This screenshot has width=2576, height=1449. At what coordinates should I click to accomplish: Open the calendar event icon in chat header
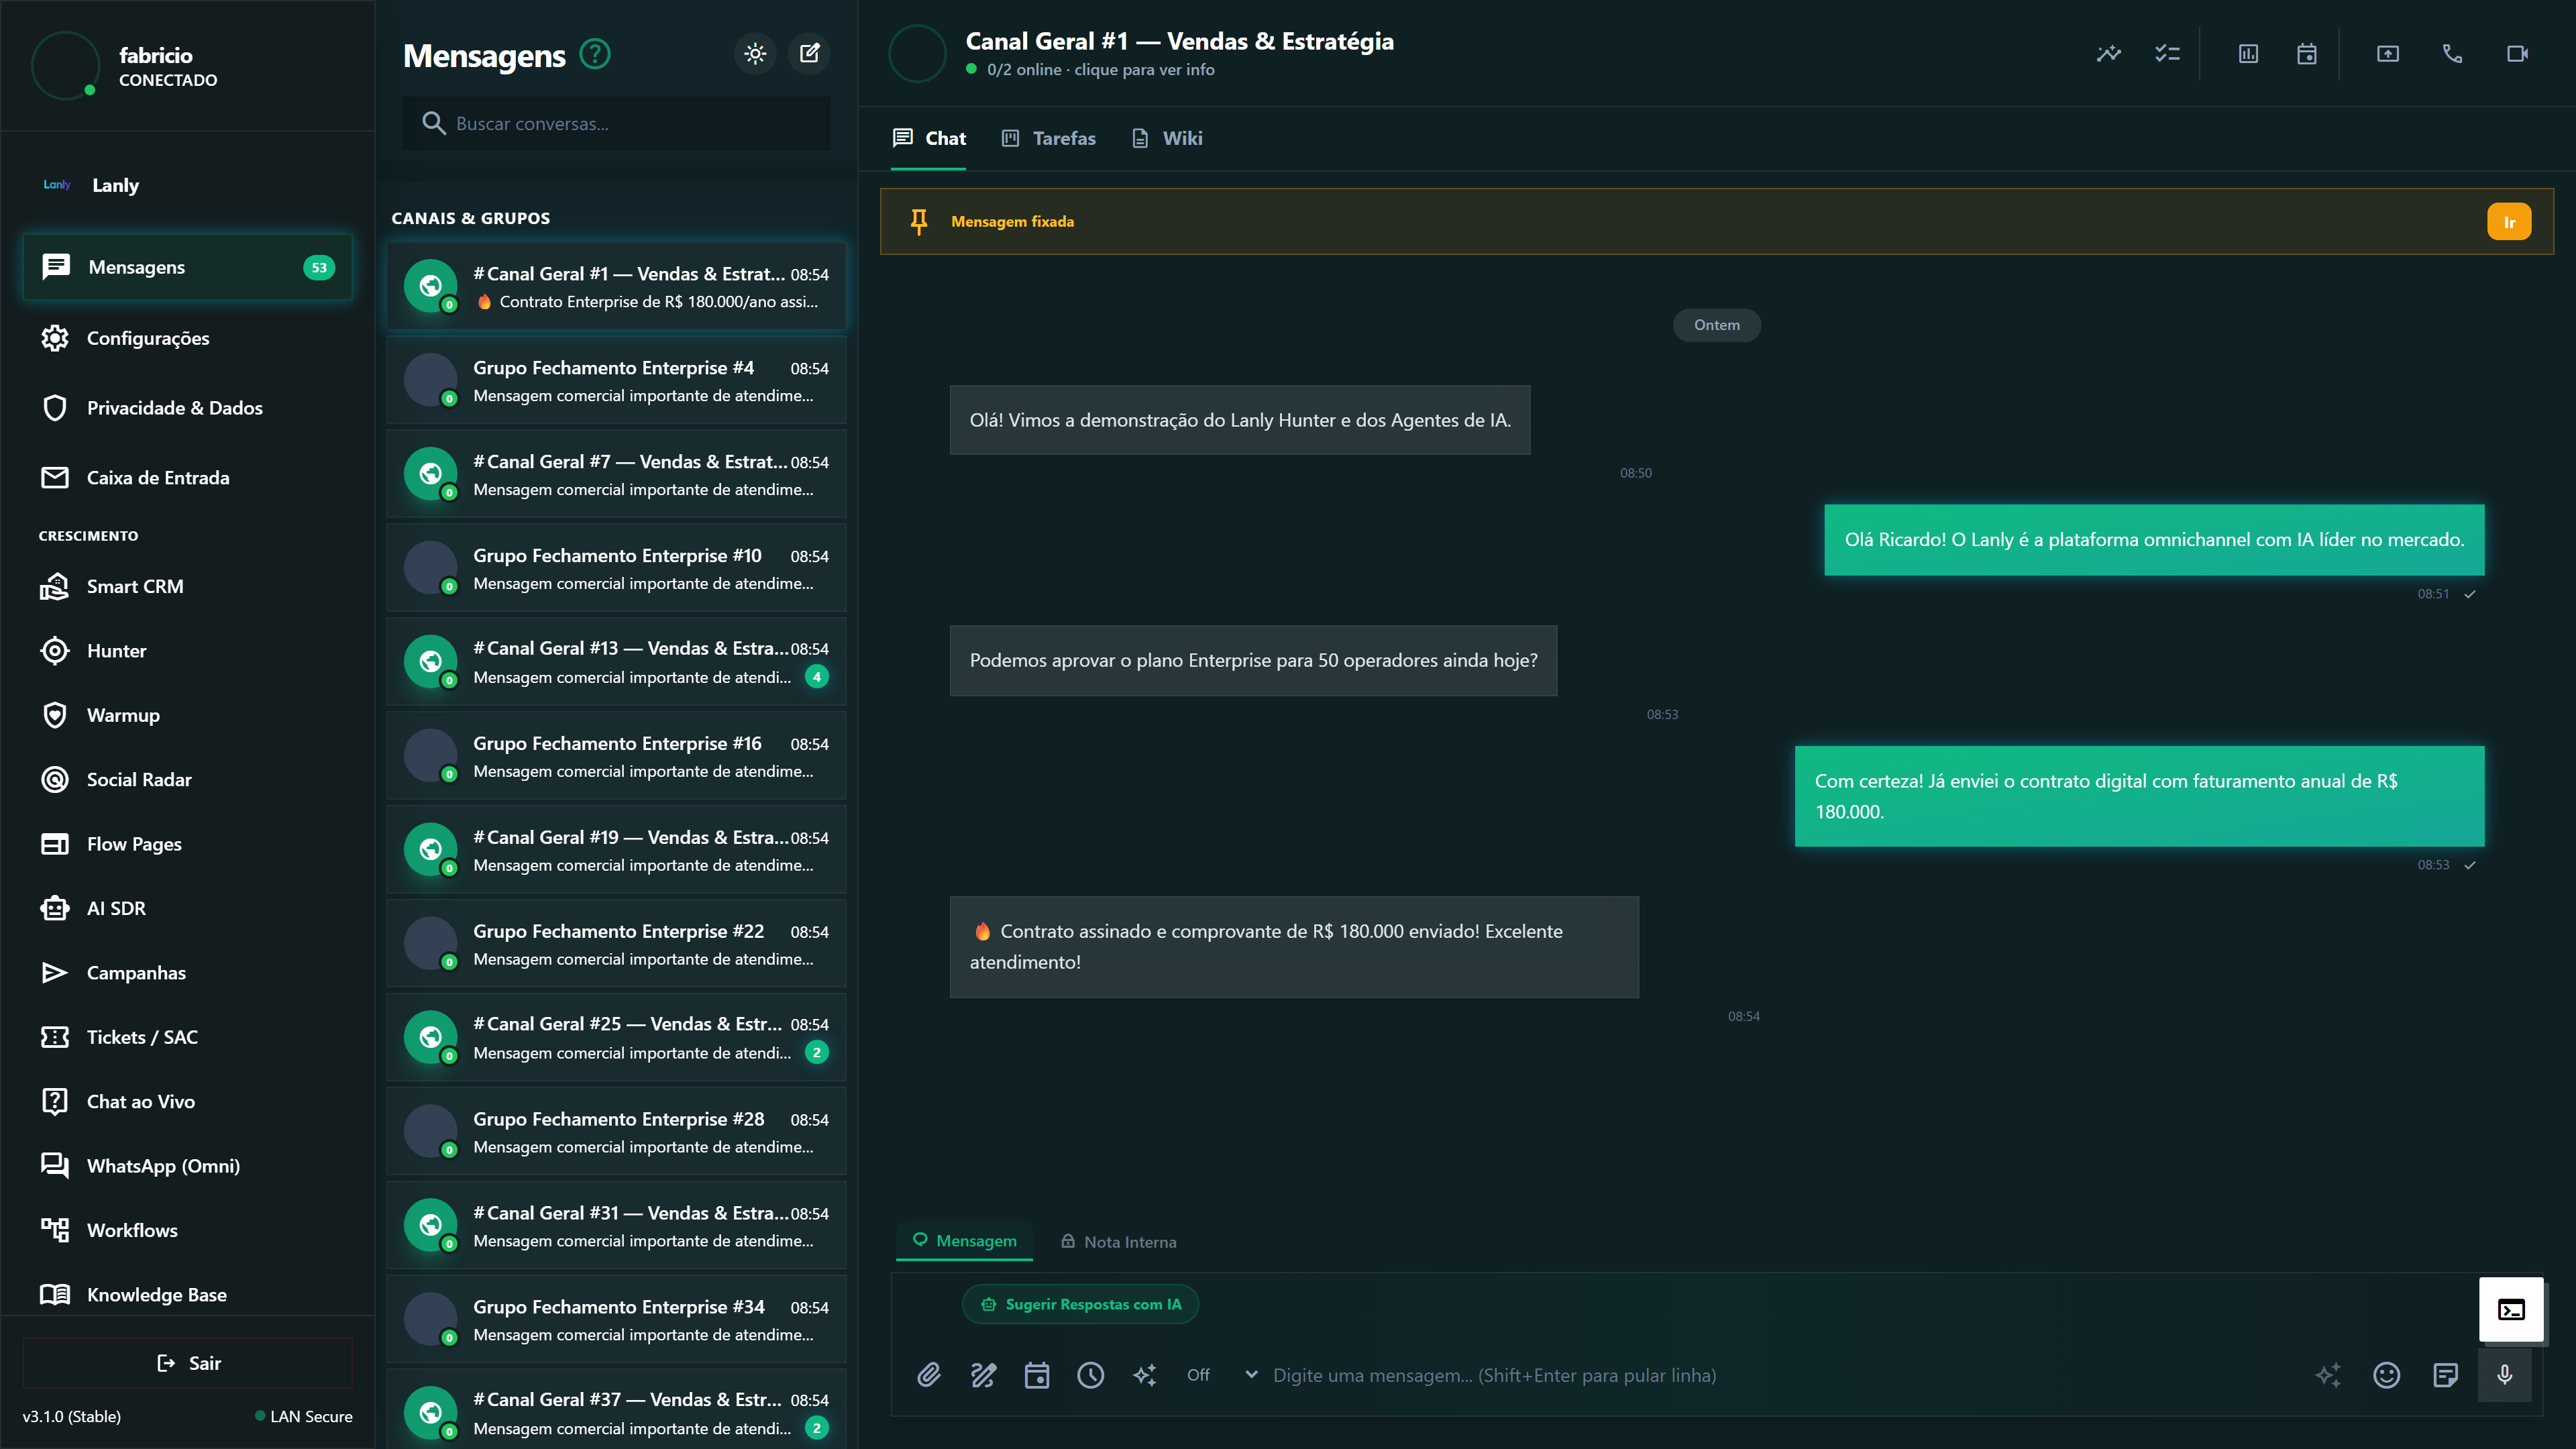coord(2307,54)
